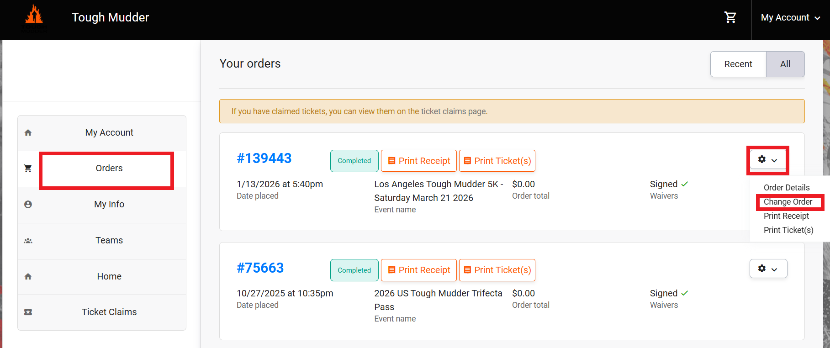
Task: Click the cart icon beside Orders
Action: point(28,169)
